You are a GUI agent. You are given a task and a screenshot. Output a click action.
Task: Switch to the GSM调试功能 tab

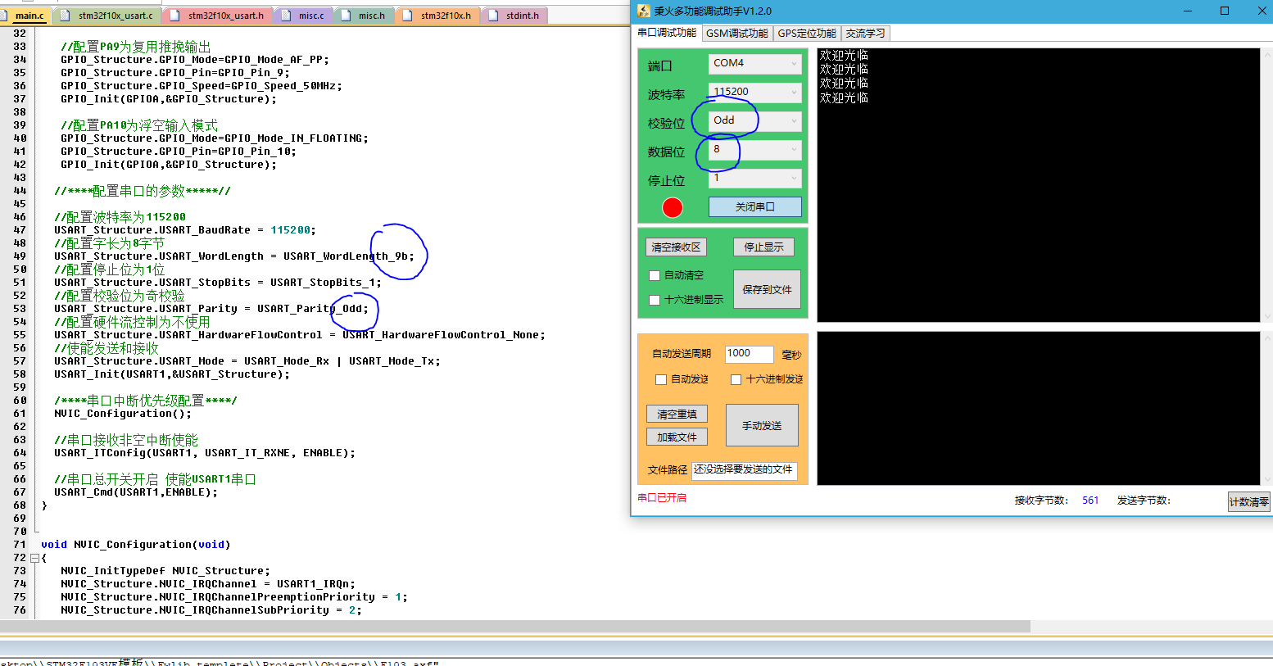(737, 34)
